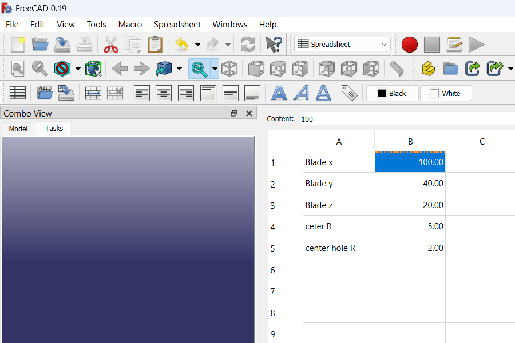Export the spreadsheet to file

[x=65, y=92]
